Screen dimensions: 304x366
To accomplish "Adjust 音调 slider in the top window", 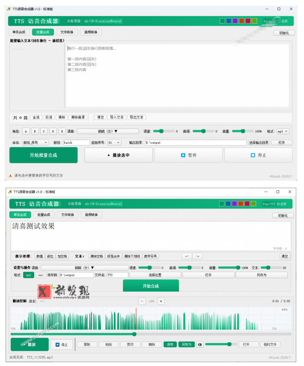I will tap(203, 131).
